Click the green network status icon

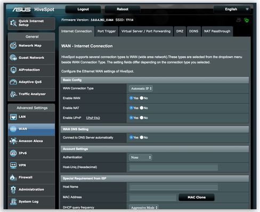click(246, 20)
